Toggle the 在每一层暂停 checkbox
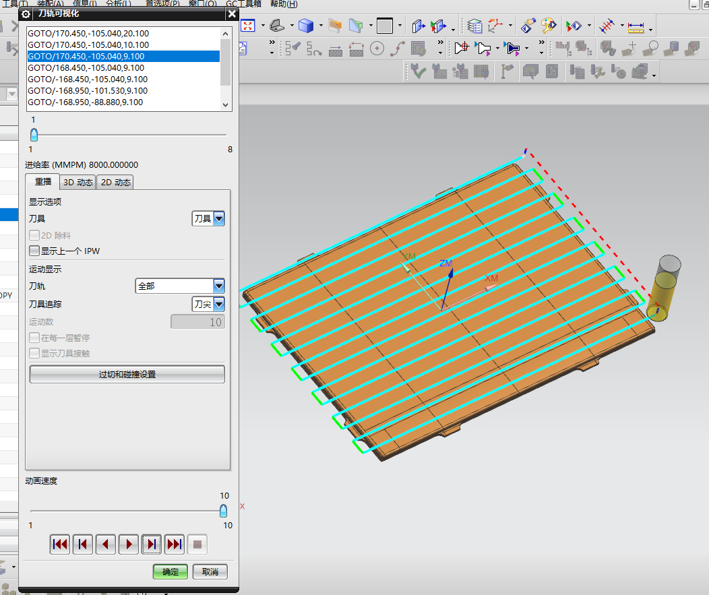709x595 pixels. click(x=34, y=338)
